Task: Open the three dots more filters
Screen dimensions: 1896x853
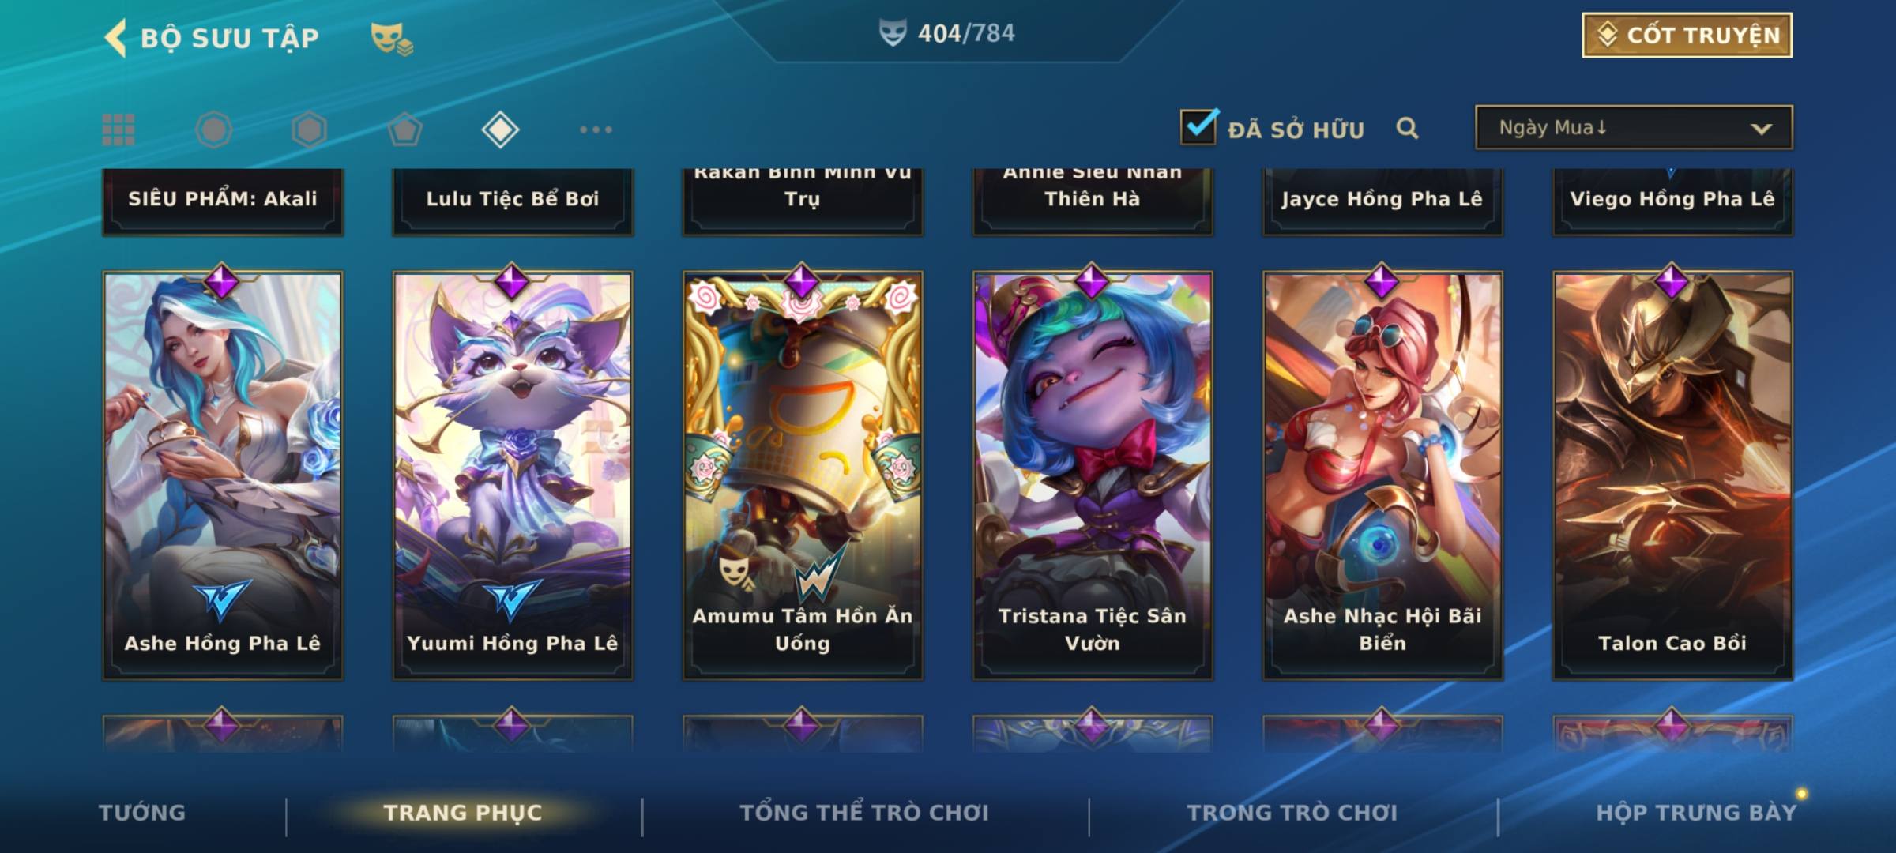Action: (x=596, y=130)
